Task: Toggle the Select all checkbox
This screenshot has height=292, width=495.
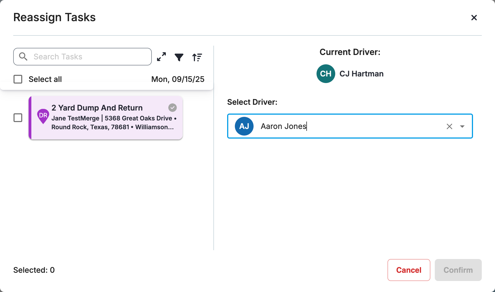Action: pyautogui.click(x=18, y=79)
